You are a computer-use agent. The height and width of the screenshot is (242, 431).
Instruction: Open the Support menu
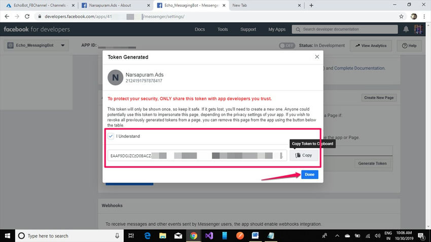coord(248,29)
